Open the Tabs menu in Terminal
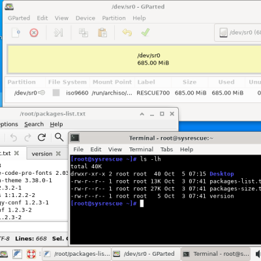Viewport: 261px width, 261px height. click(166, 149)
